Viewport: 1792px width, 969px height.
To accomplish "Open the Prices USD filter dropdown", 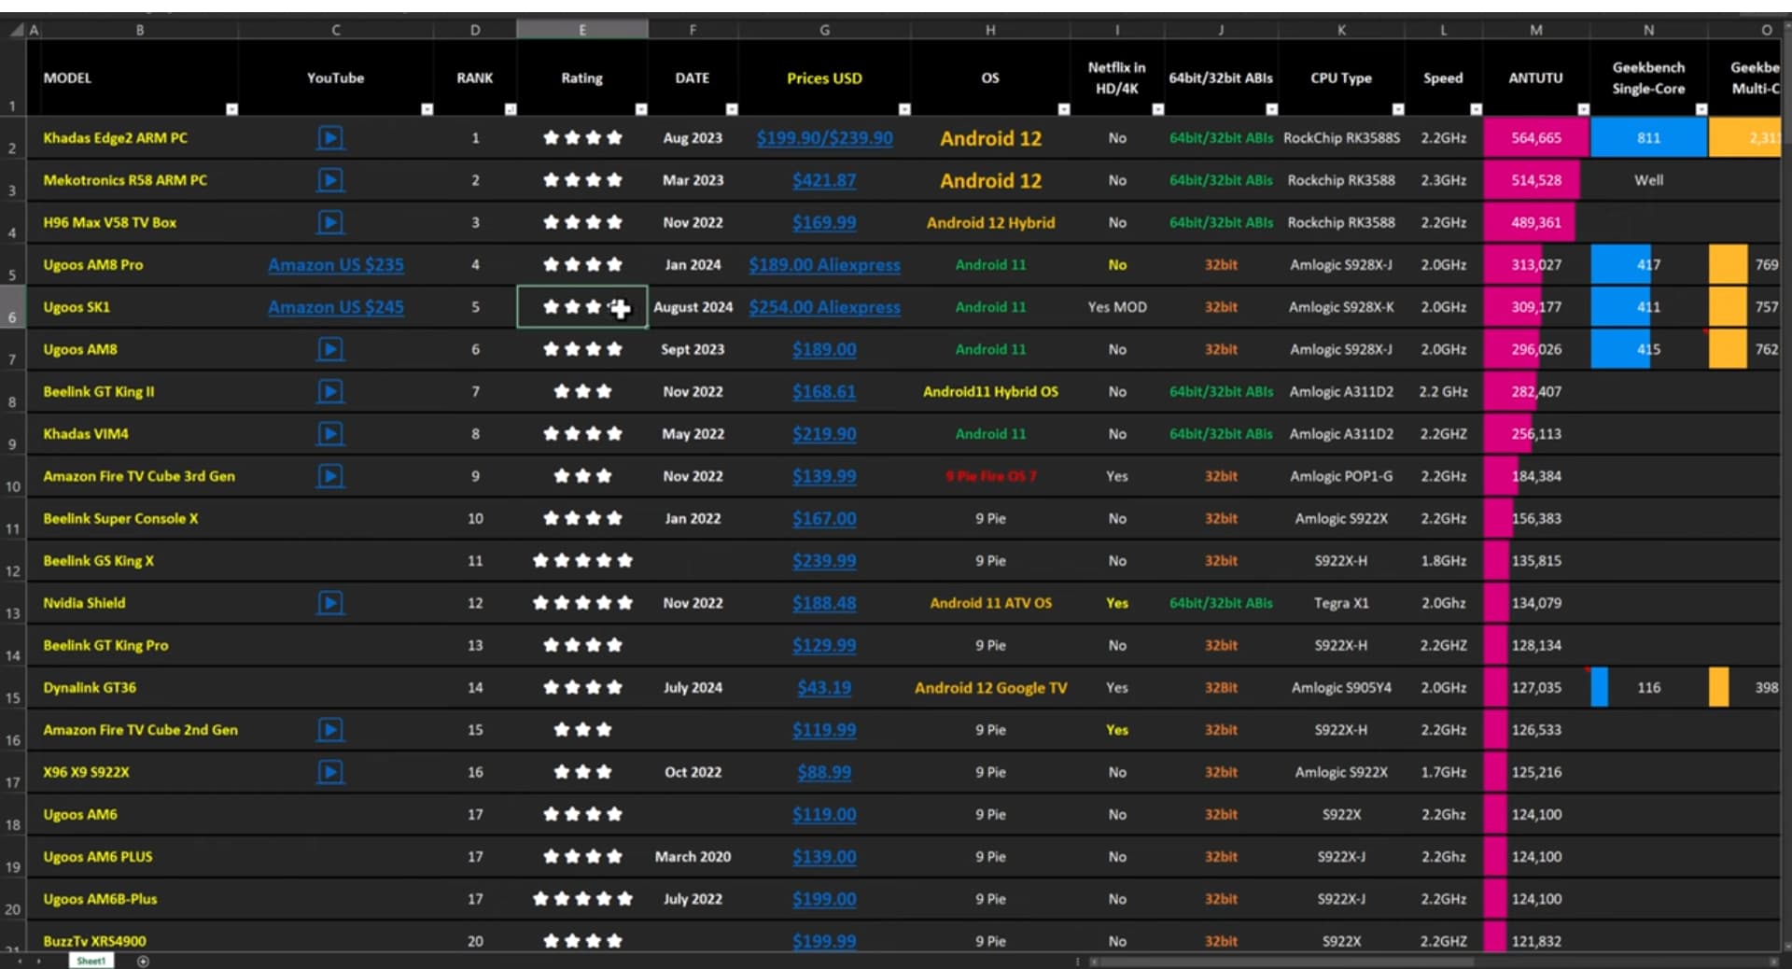I will pos(903,109).
